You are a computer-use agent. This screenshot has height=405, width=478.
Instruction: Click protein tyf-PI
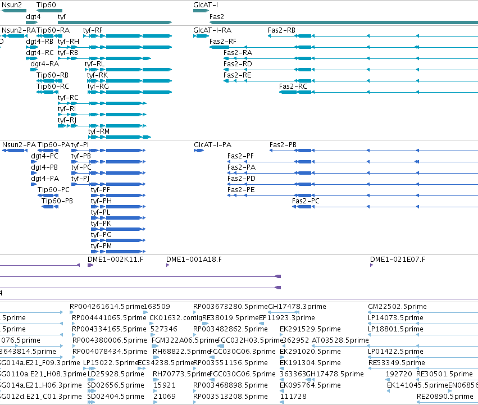(80, 145)
